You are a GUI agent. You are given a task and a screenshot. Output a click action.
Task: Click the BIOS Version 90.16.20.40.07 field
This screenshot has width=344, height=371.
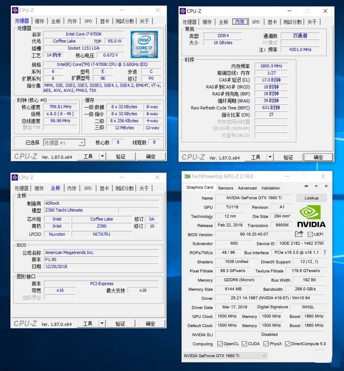click(254, 234)
